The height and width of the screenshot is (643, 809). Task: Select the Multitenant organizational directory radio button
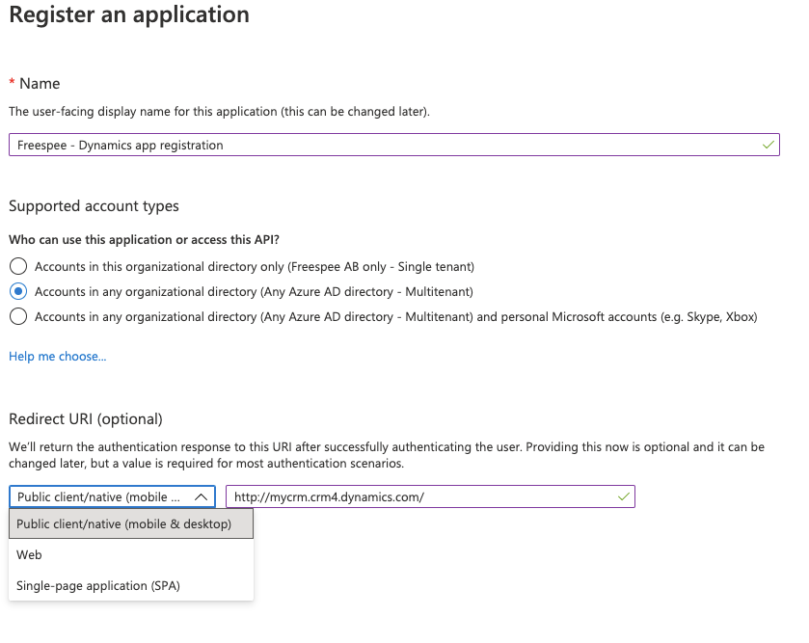pos(18,291)
